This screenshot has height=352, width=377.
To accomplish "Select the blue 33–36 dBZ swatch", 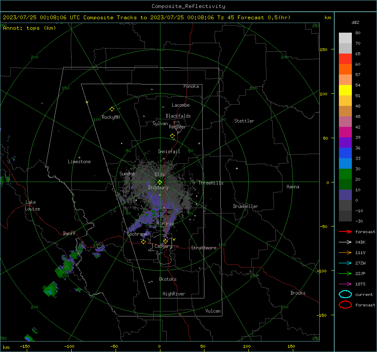I will pyautogui.click(x=345, y=153).
